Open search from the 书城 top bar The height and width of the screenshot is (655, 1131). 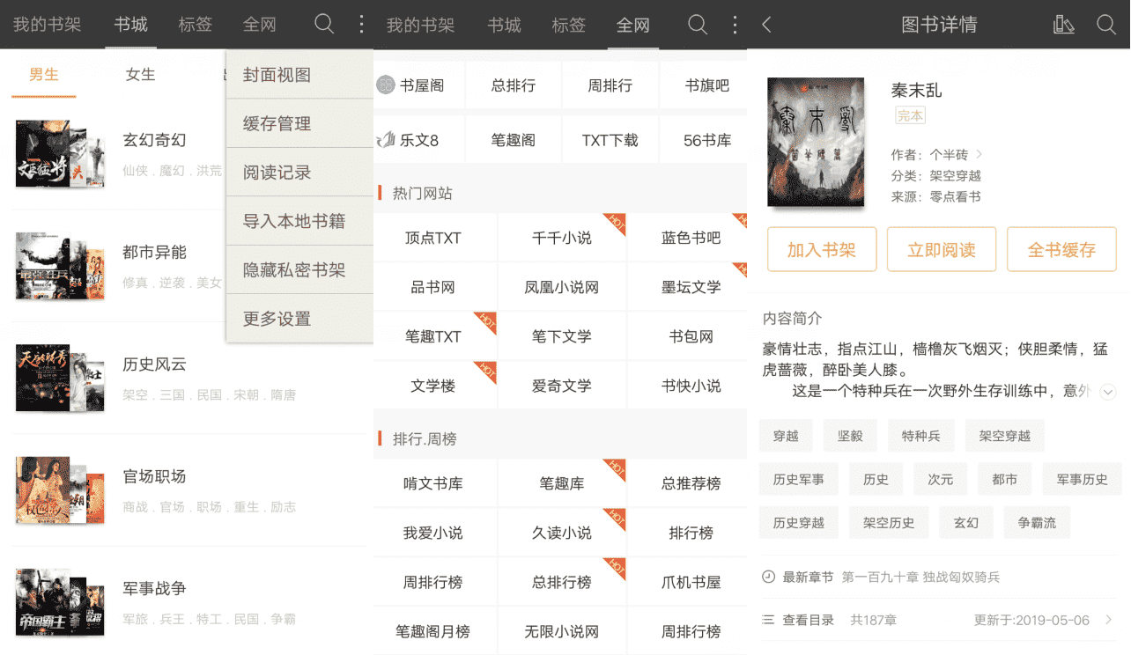point(324,25)
